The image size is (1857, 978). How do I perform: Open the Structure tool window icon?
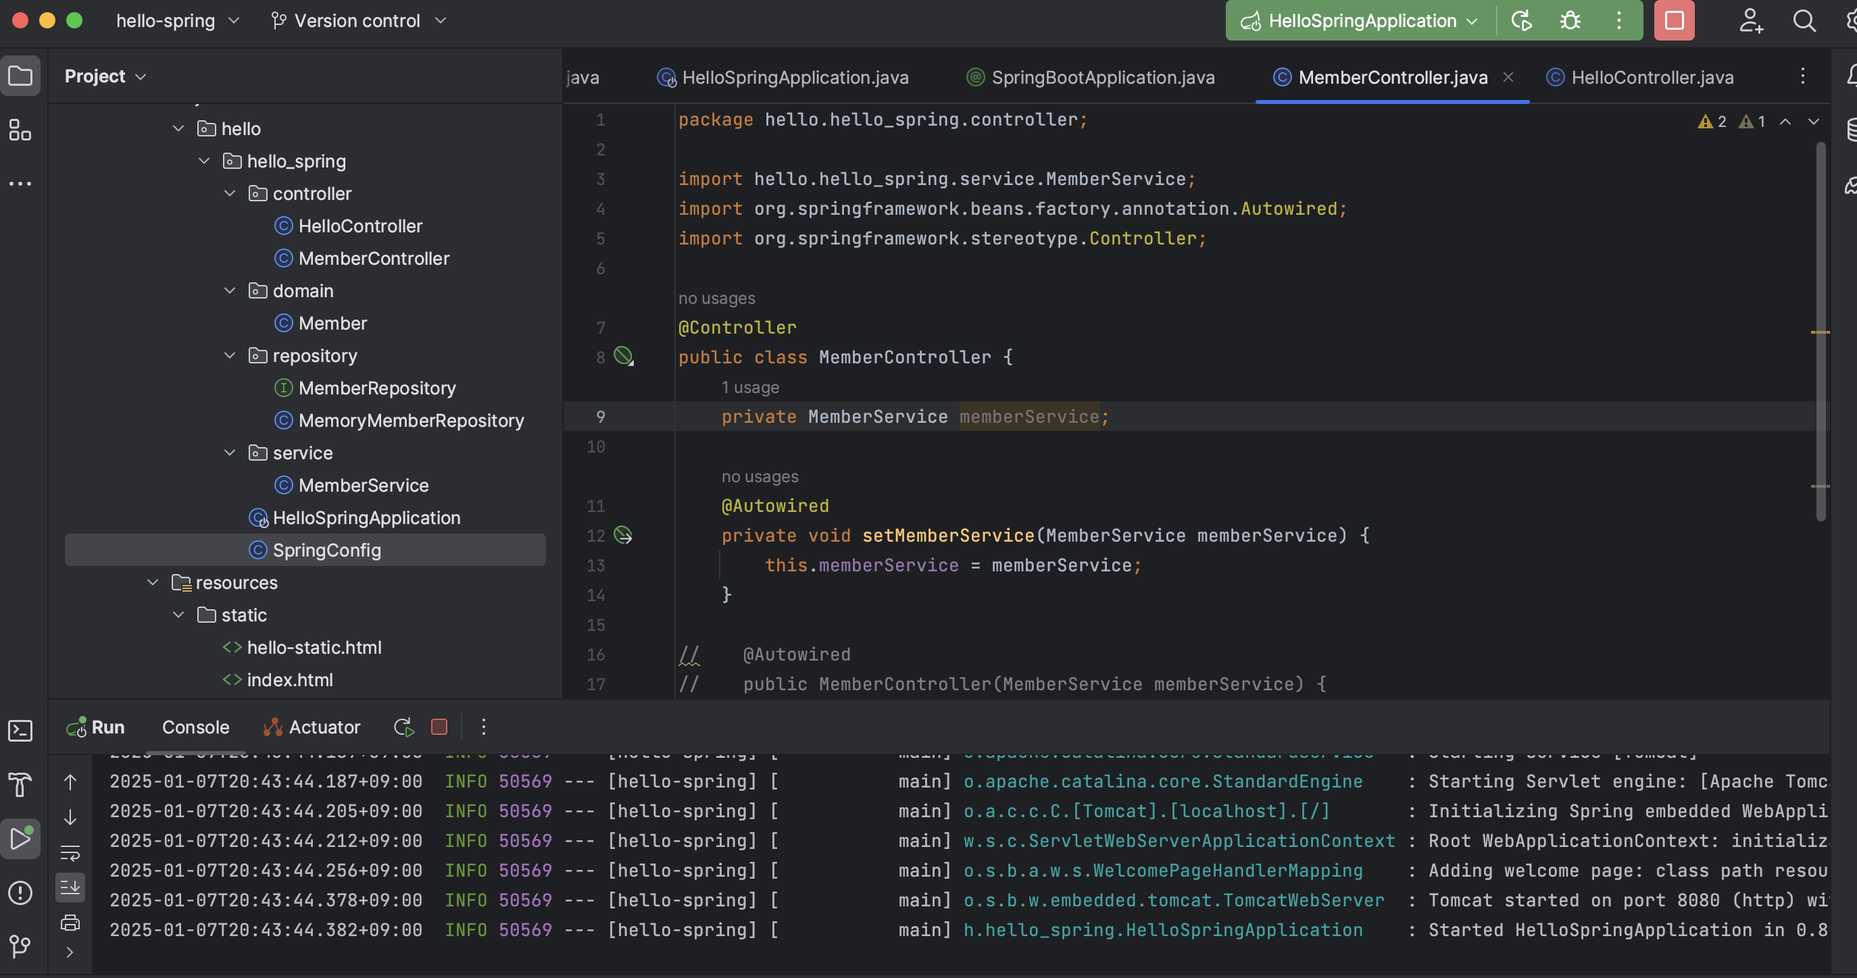(x=20, y=130)
